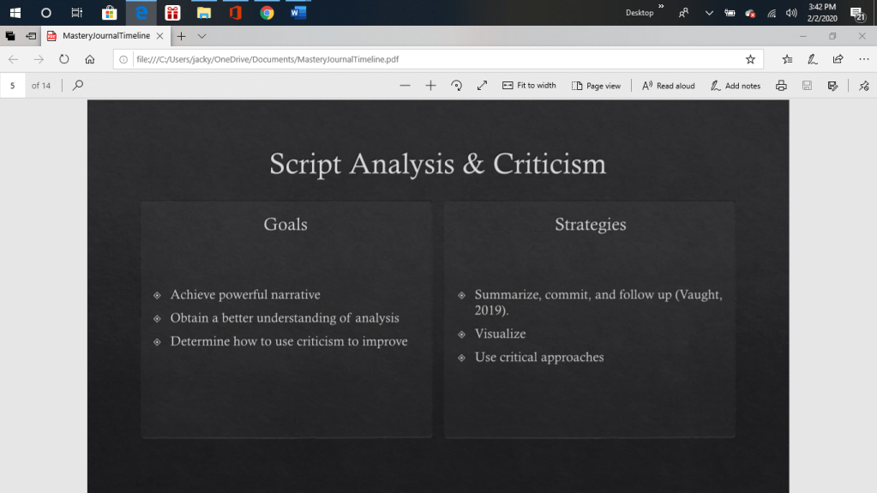Zoom out using the minus icon
The image size is (877, 493).
405,86
